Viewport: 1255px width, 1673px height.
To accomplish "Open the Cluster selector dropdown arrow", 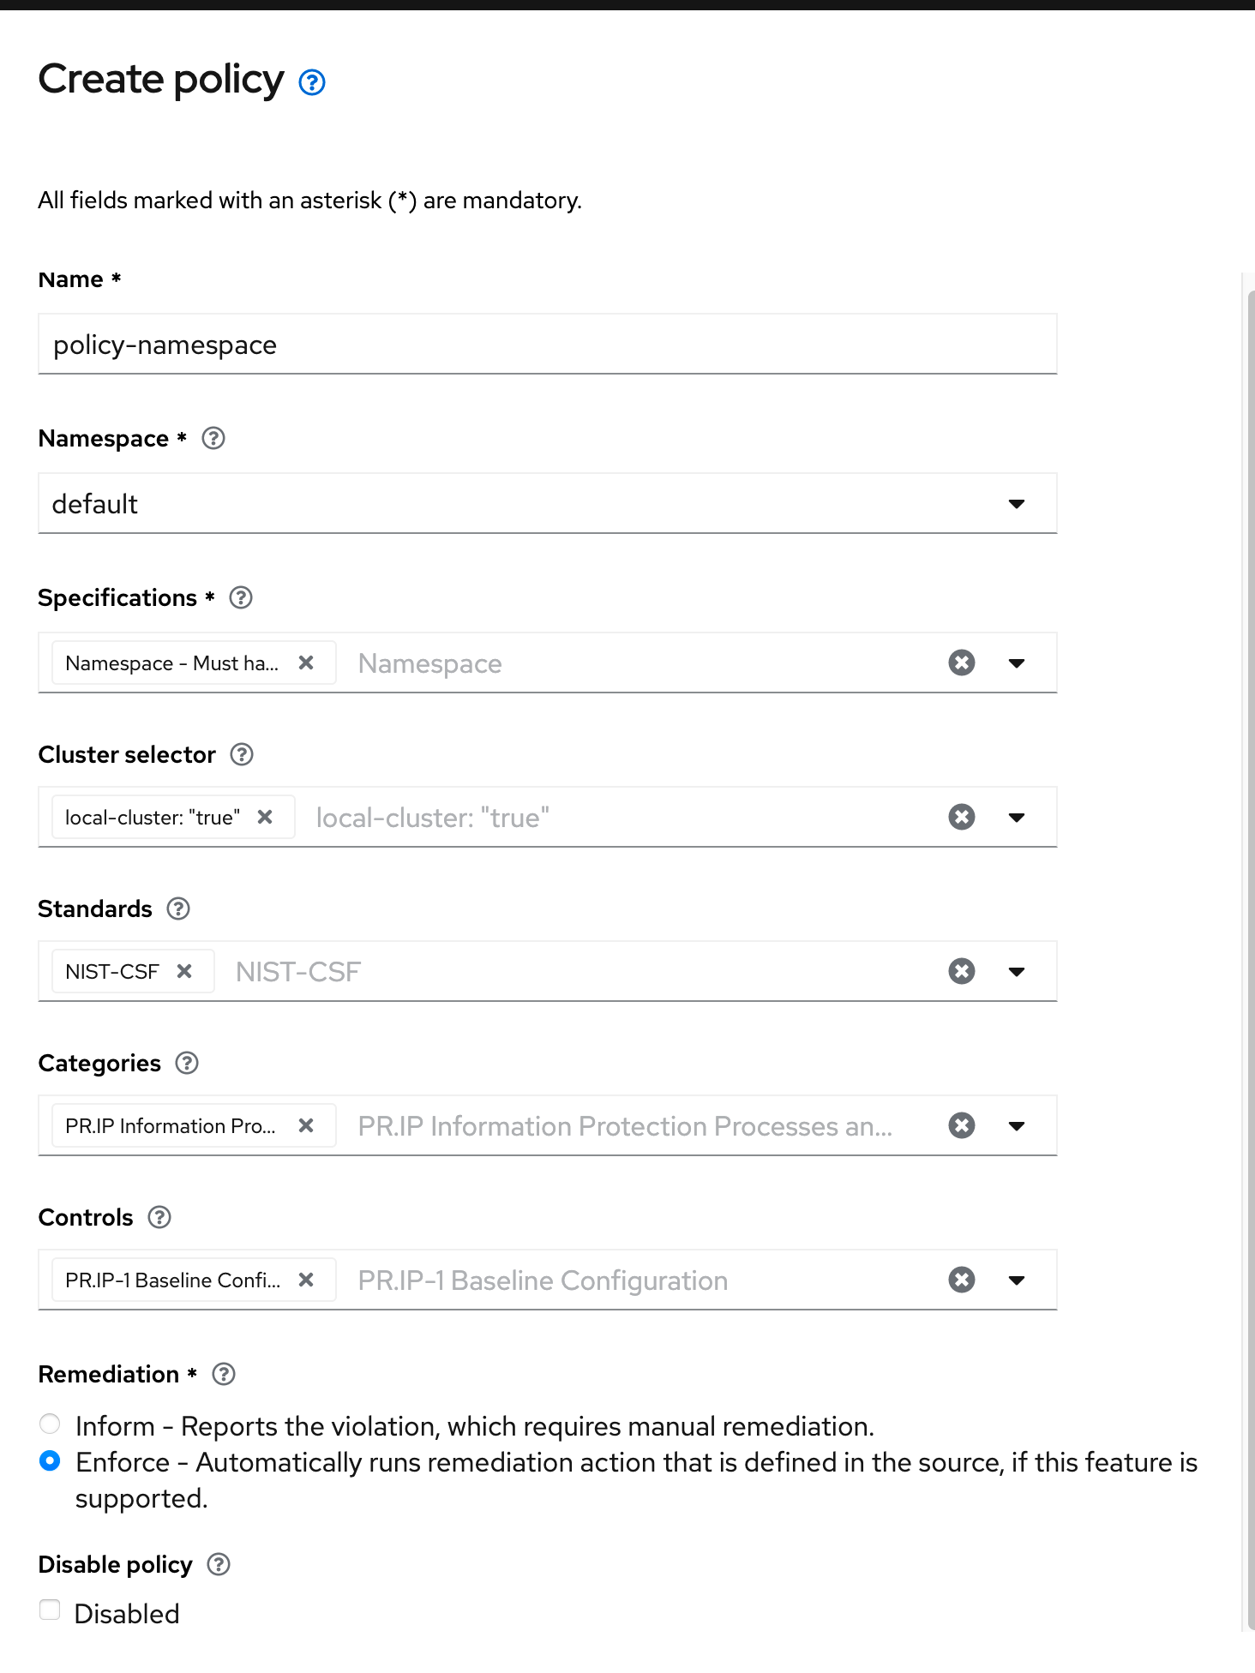I will 1017,818.
